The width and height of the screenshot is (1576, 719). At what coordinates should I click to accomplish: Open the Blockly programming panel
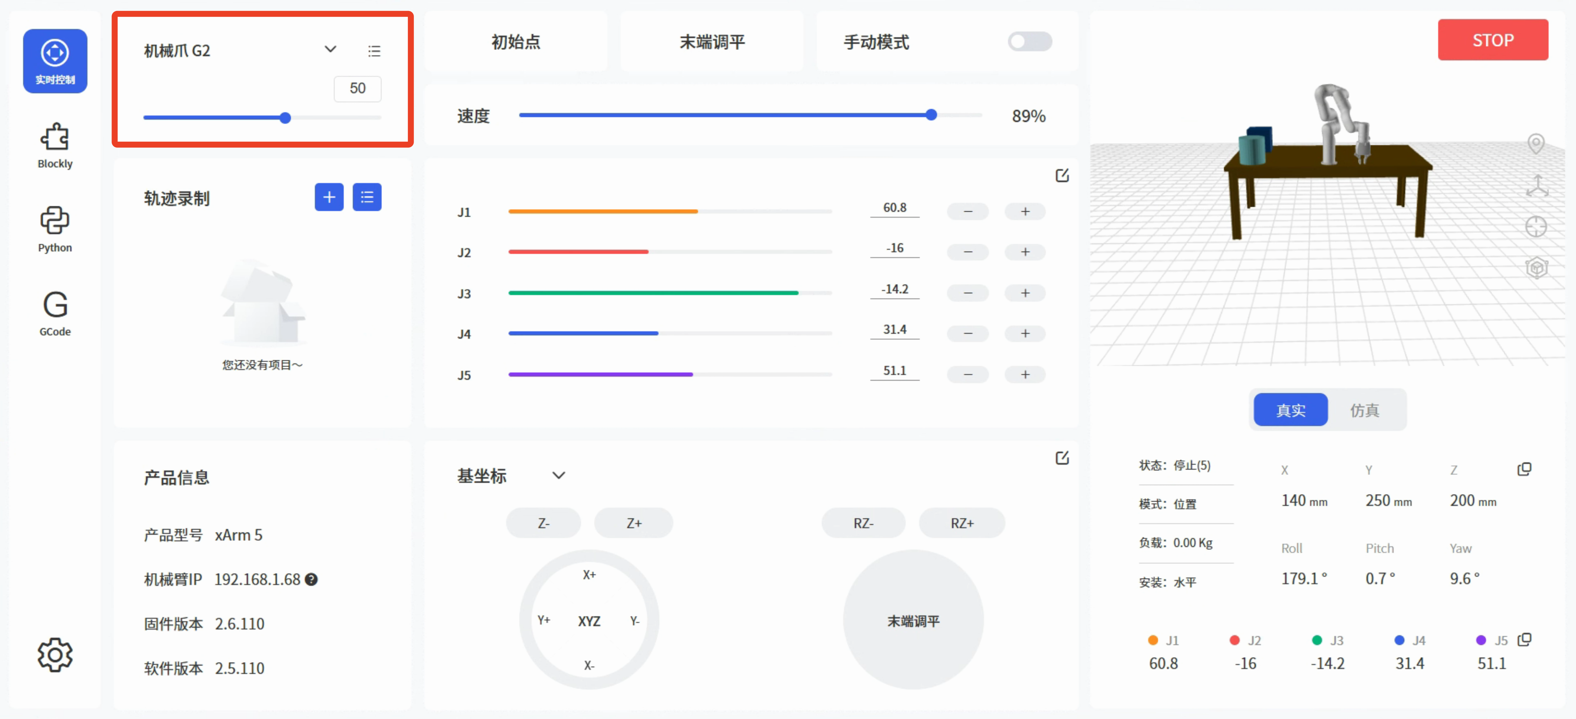[x=54, y=145]
